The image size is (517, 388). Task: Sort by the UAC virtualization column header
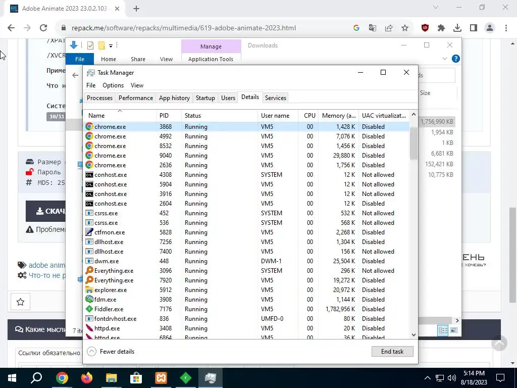point(384,116)
